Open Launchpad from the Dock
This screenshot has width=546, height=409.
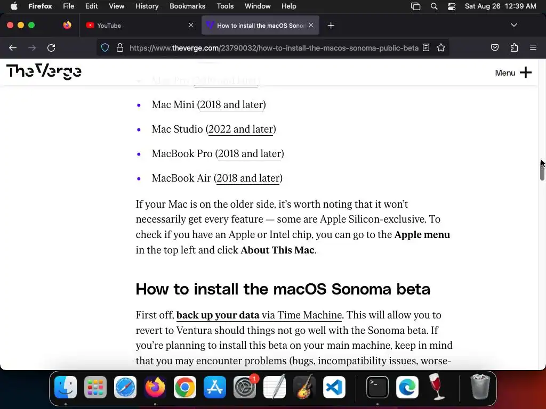coord(95,387)
